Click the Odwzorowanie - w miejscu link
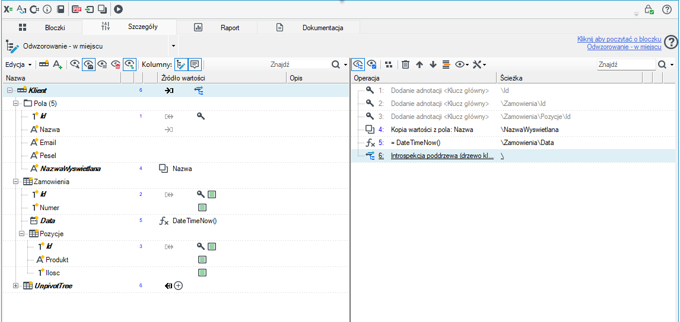The image size is (680, 322). 624,46
